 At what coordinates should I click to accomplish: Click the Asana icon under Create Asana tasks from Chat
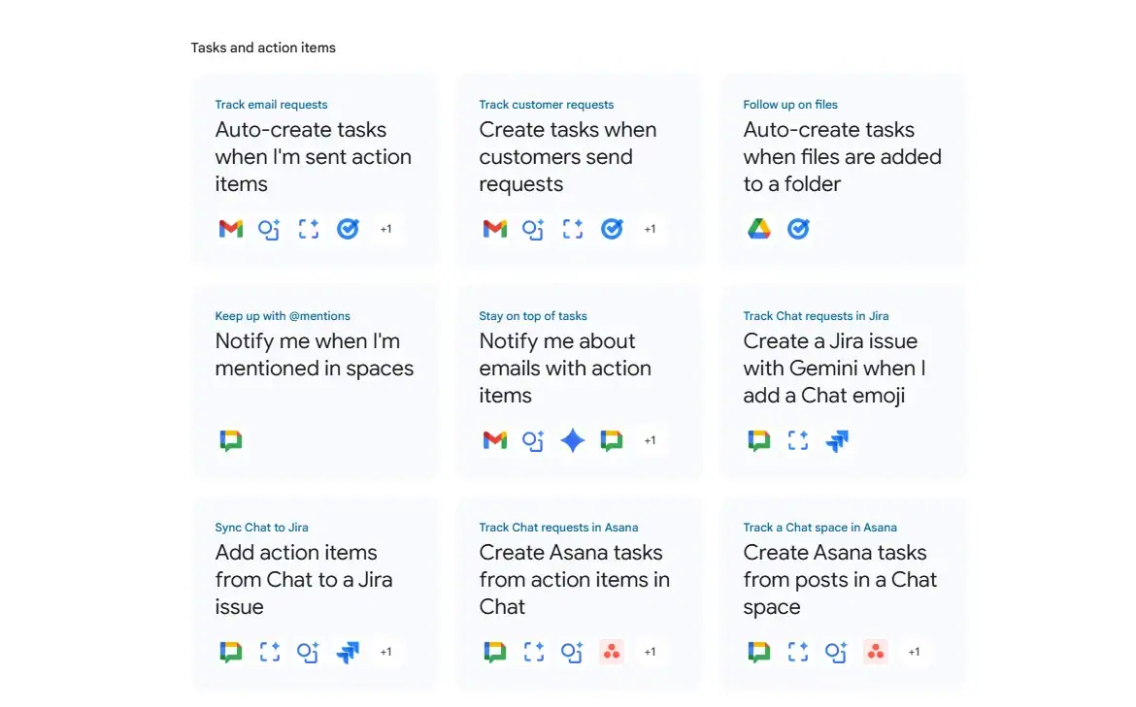coord(612,652)
